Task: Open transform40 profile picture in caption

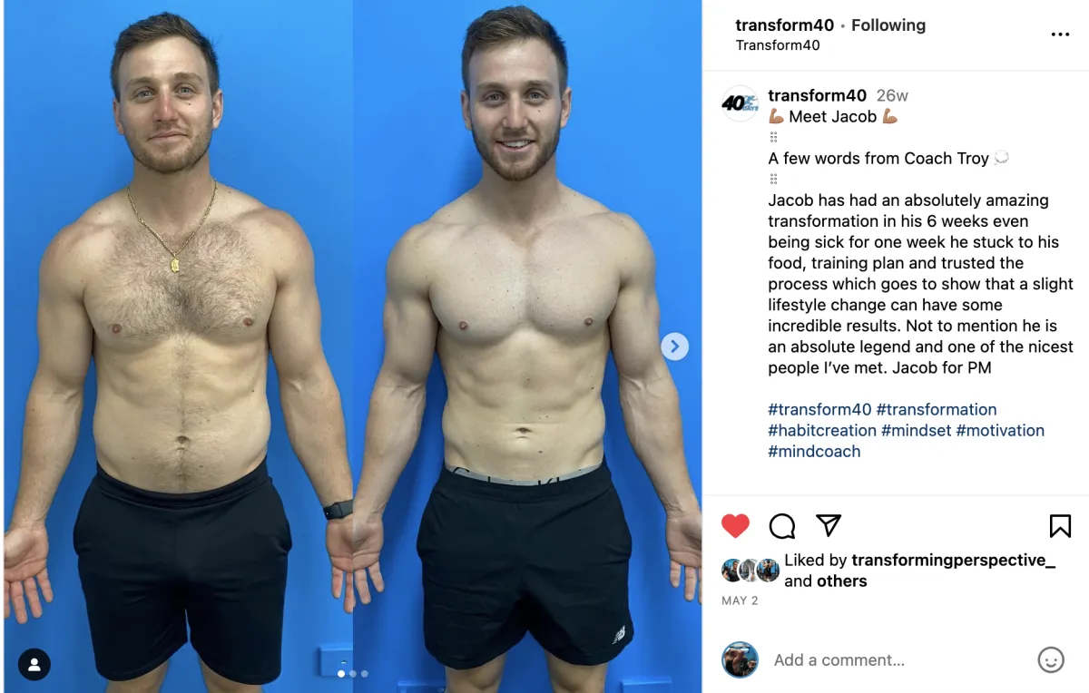Action: [x=740, y=103]
